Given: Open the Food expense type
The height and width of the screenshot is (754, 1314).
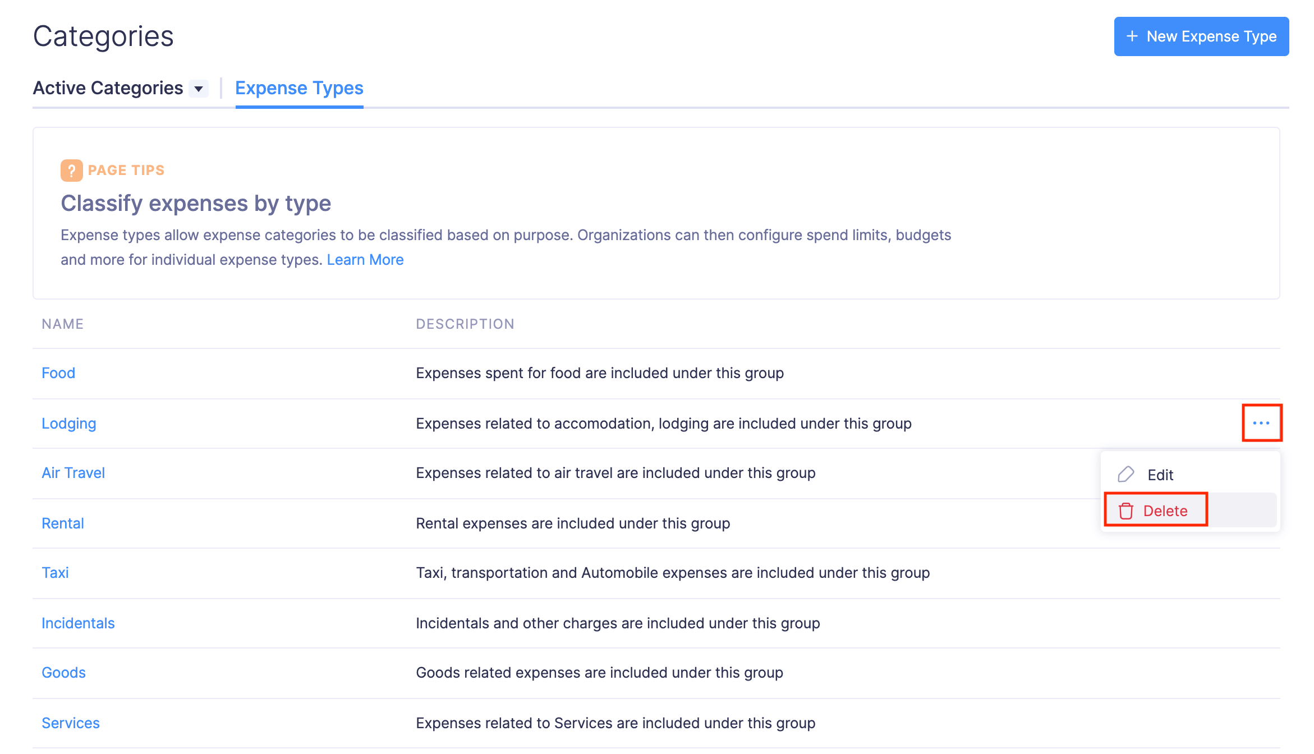Looking at the screenshot, I should pos(58,373).
